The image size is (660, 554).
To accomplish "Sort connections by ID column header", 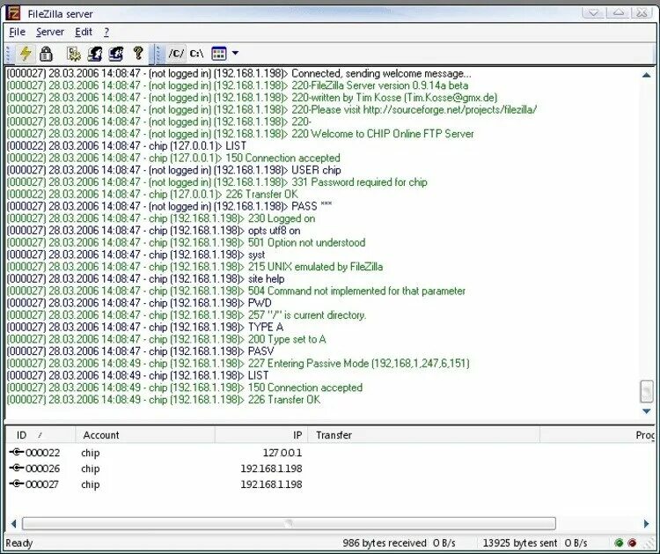I will click(x=40, y=435).
